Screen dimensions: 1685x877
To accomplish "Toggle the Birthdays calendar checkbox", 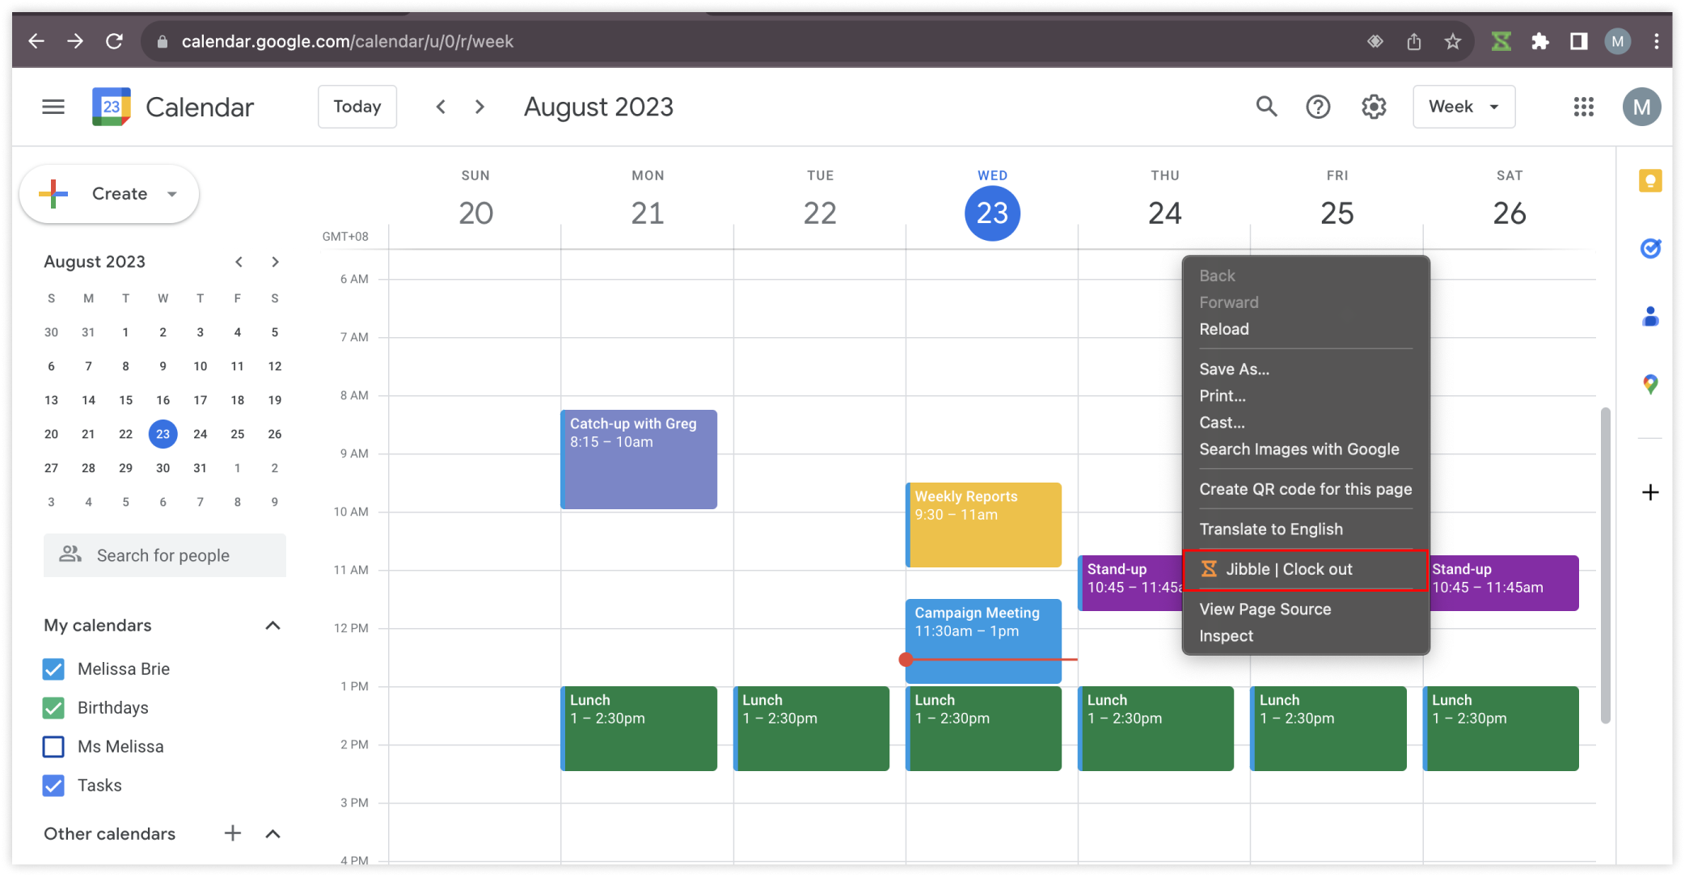I will [x=53, y=708].
